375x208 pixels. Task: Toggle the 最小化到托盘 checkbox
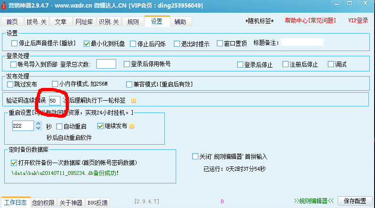coord(87,43)
